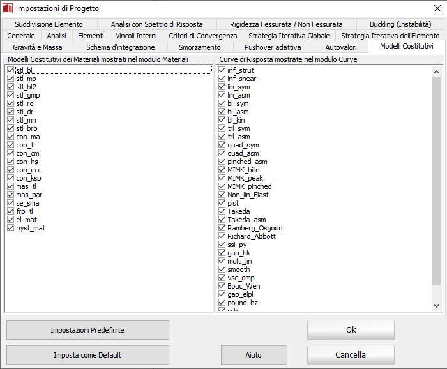The width and height of the screenshot is (447, 369).
Task: Click the application icon in the title bar
Action: pyautogui.click(x=8, y=8)
